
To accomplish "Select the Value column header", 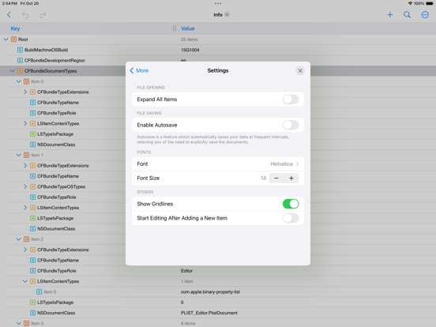I will 188,28.
